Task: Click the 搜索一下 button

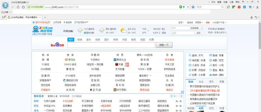Action: (x=164, y=45)
